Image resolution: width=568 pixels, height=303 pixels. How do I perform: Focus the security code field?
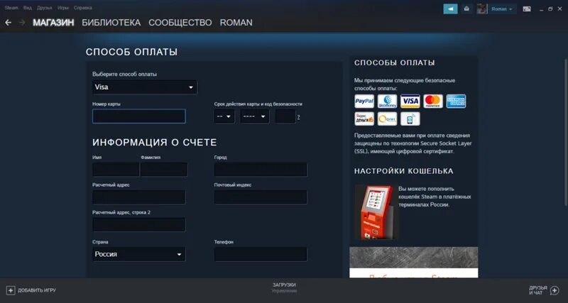285,116
